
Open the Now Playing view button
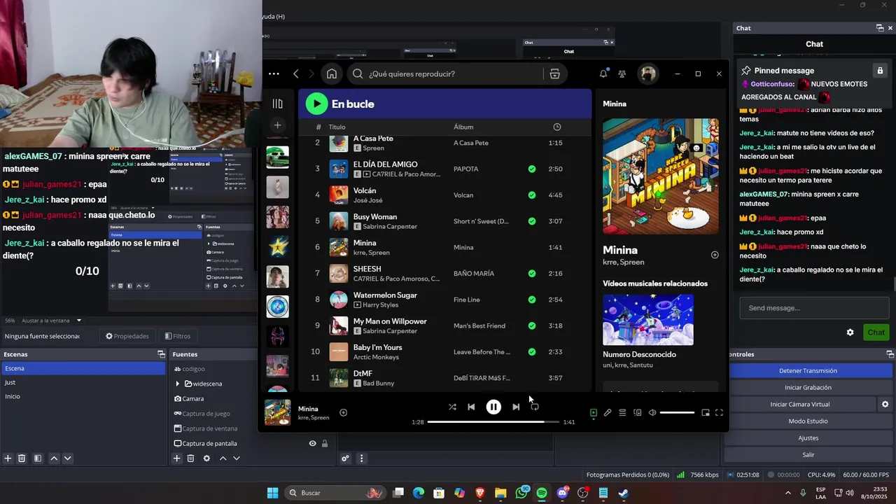click(x=594, y=413)
